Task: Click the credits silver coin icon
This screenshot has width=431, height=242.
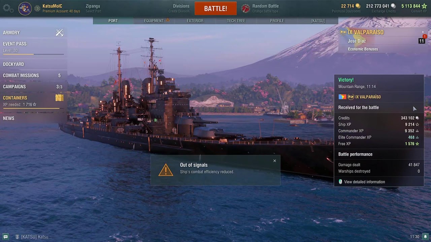Action: [393, 6]
